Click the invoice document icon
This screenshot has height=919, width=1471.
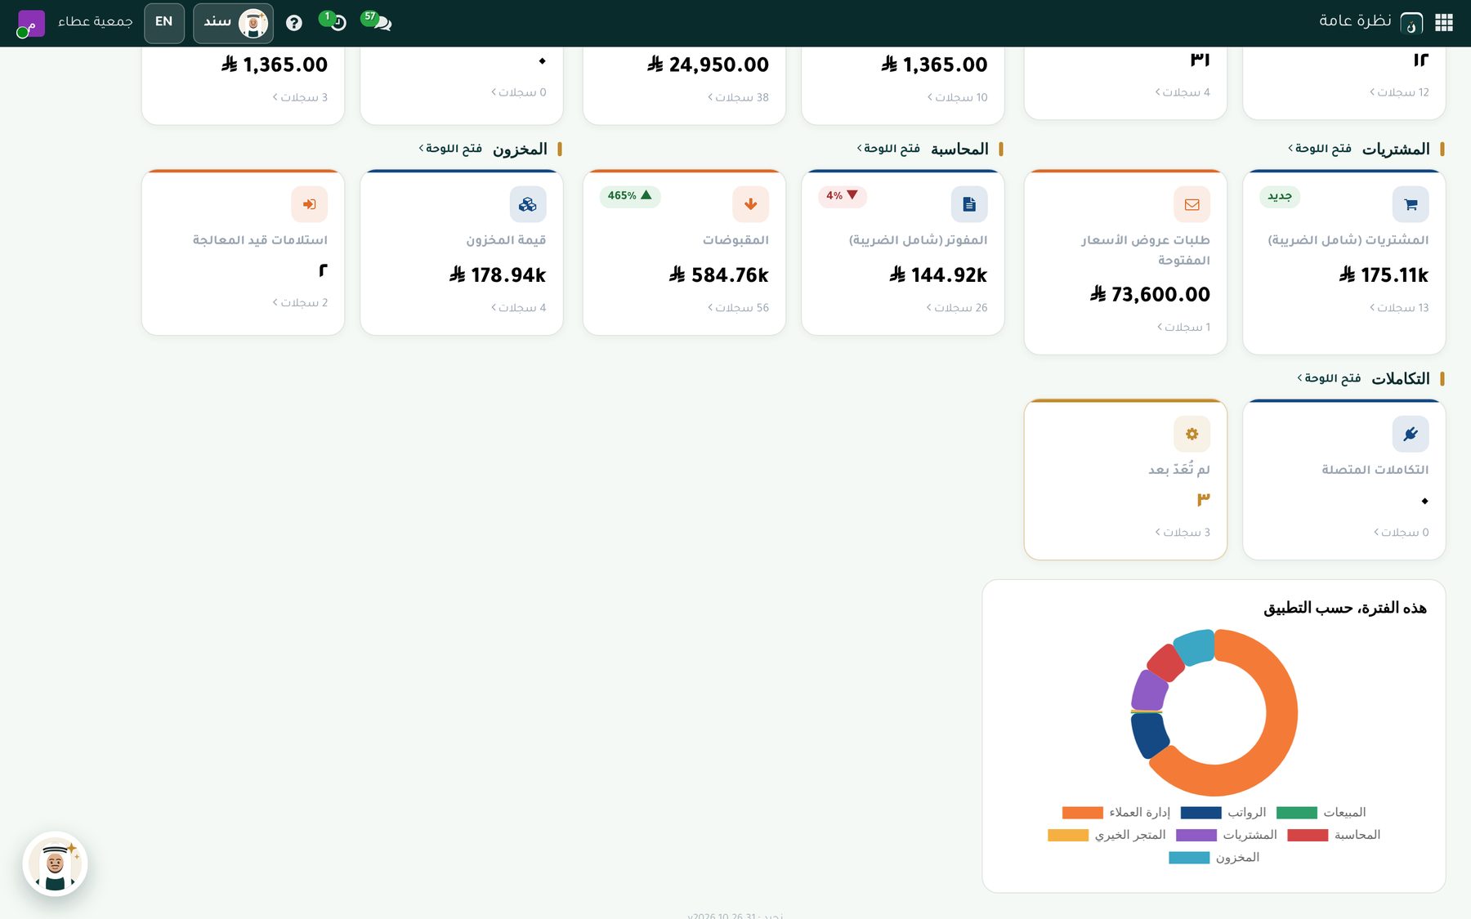point(969,204)
